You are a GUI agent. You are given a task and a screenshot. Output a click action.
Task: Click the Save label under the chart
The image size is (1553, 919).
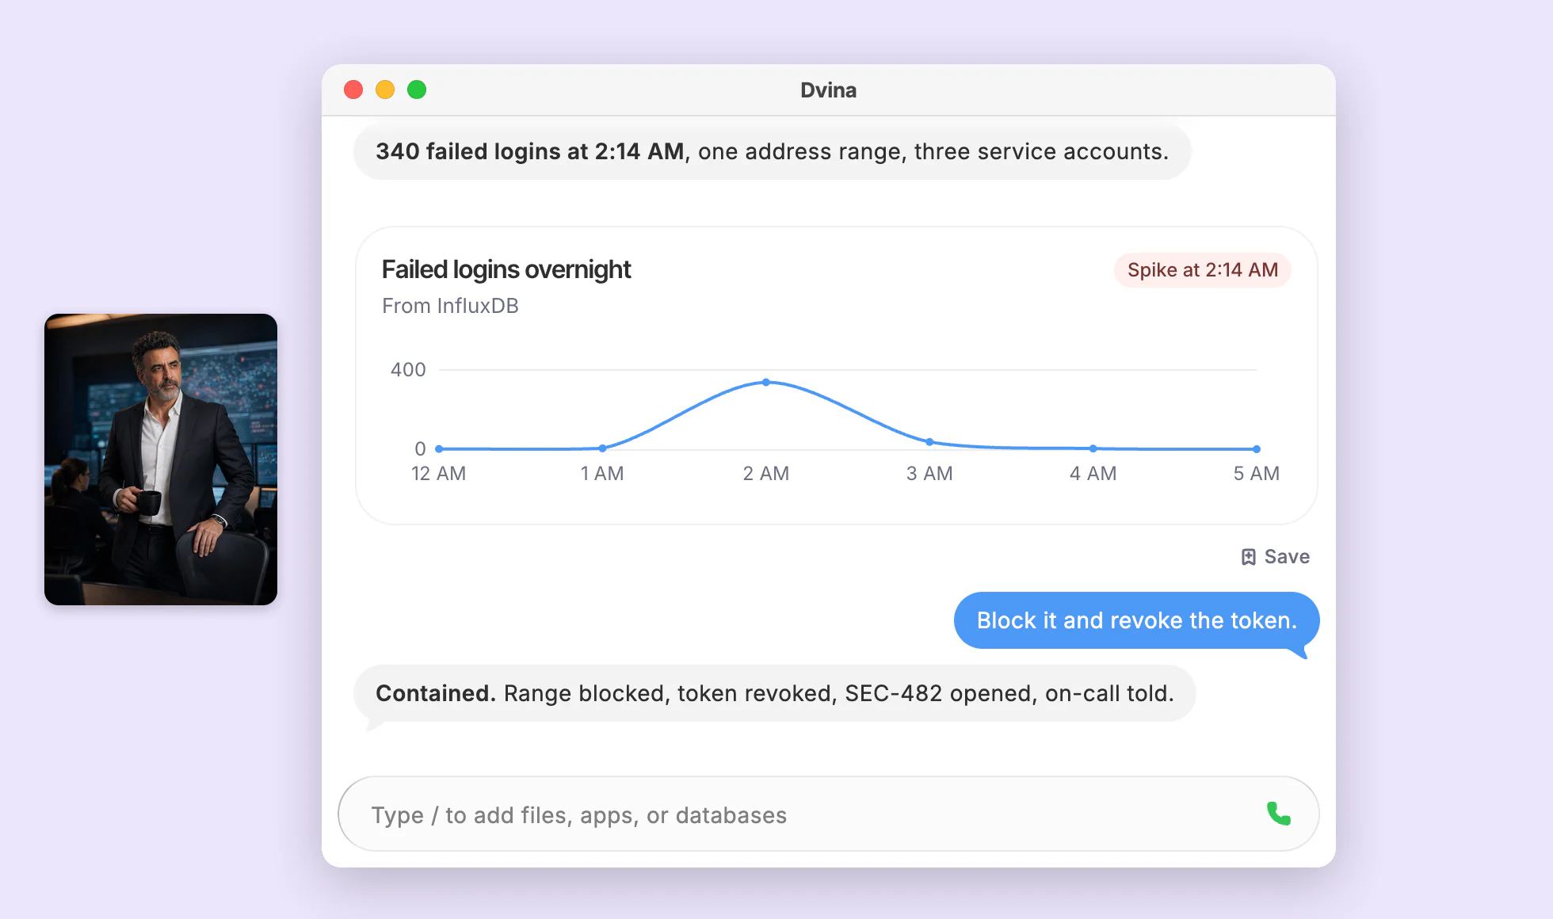click(1287, 557)
